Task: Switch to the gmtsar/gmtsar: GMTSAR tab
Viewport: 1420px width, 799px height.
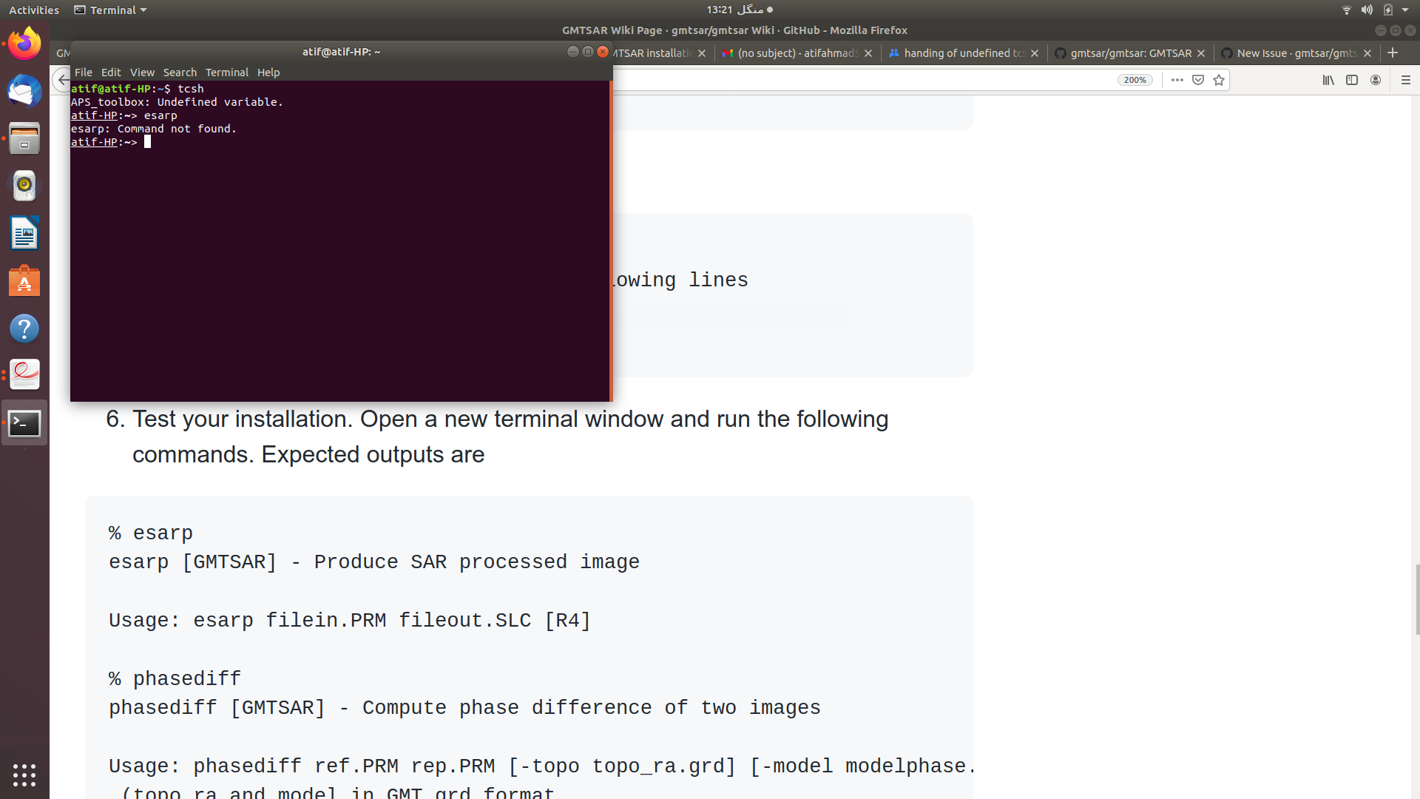Action: point(1129,53)
